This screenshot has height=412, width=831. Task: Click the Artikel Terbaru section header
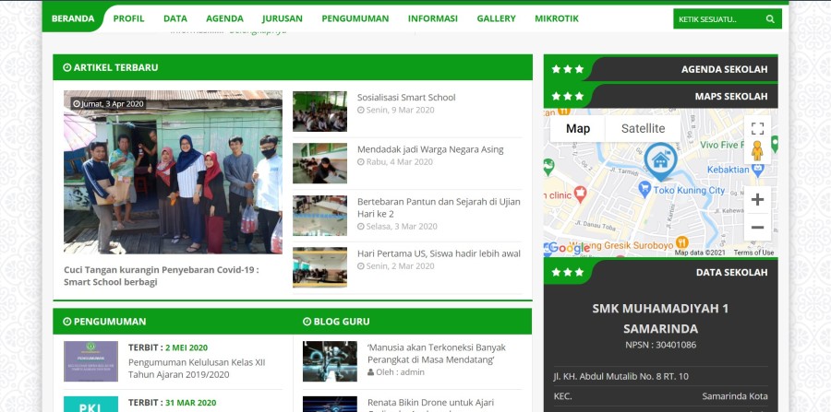[293, 67]
